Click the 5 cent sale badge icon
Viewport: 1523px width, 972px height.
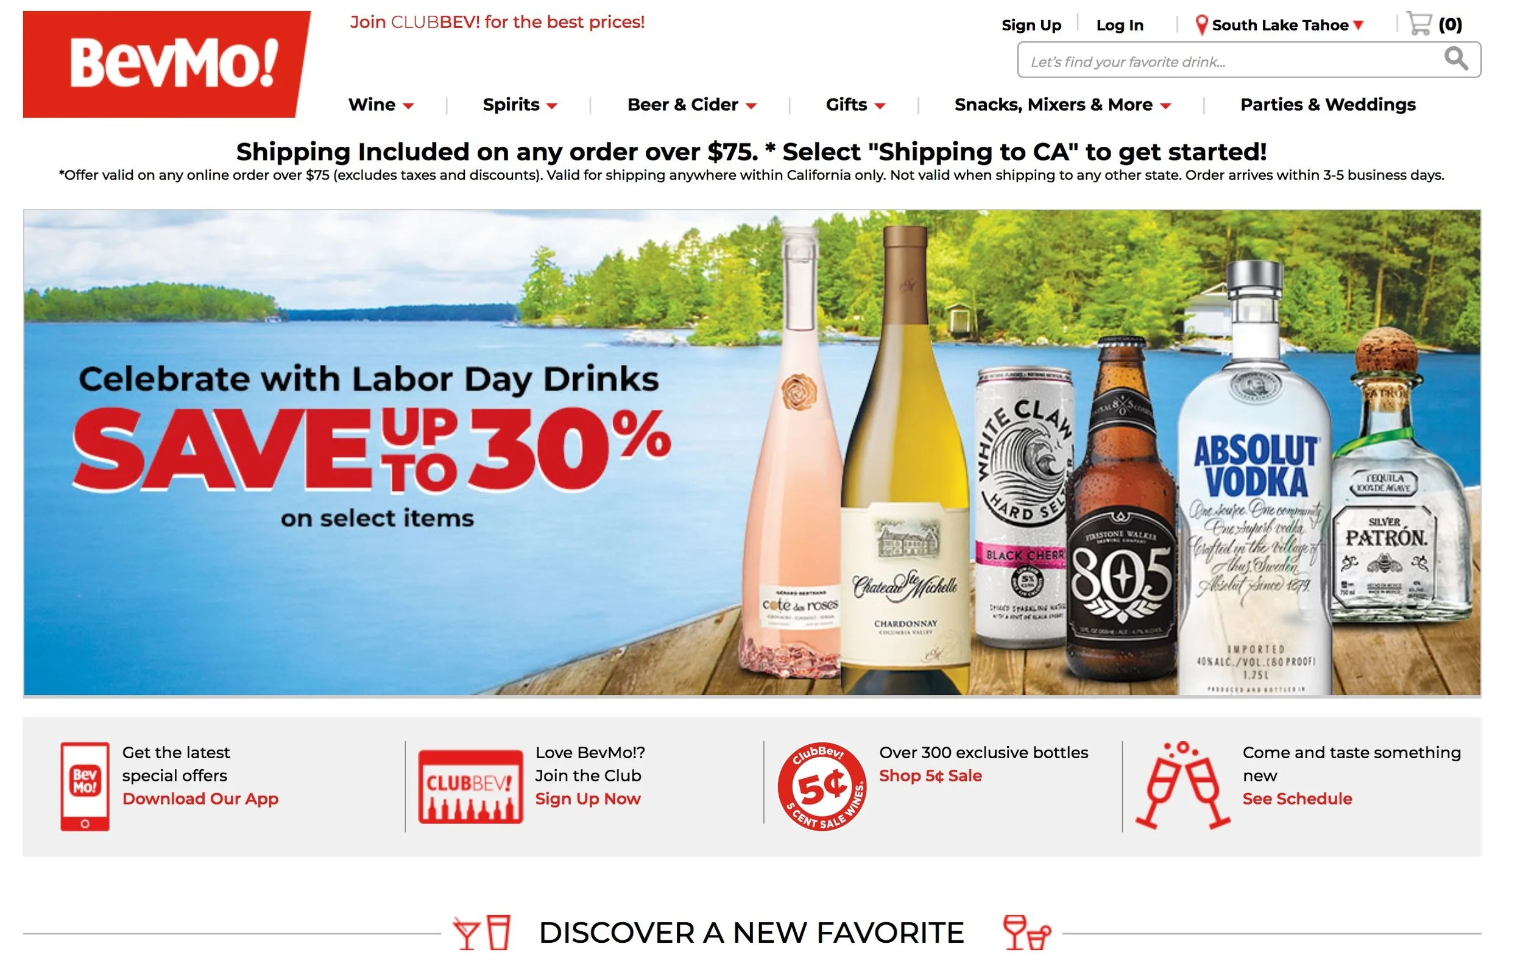coord(822,786)
